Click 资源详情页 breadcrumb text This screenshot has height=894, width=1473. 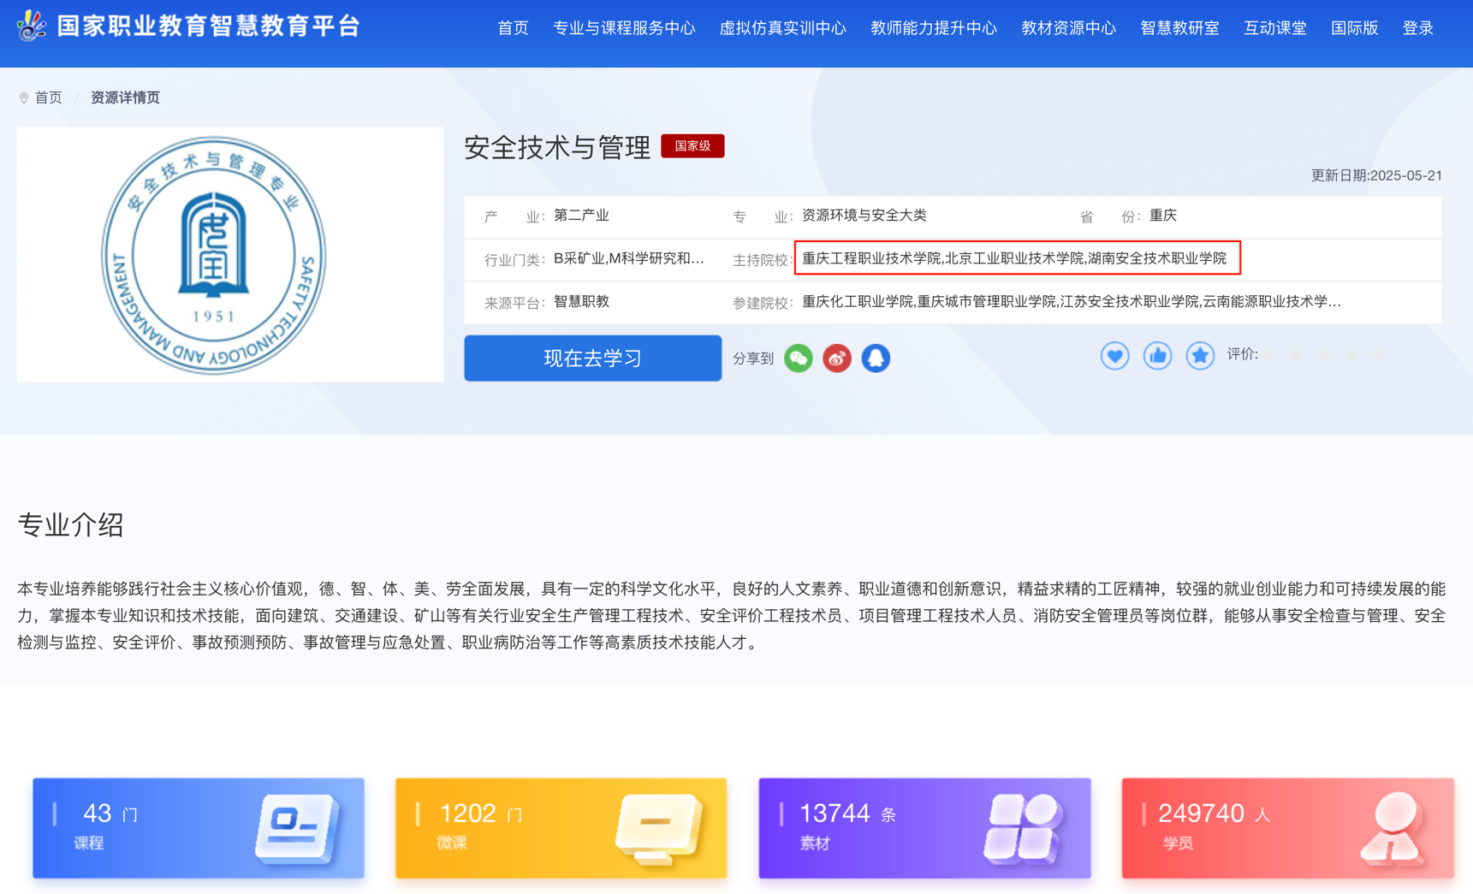click(x=125, y=98)
